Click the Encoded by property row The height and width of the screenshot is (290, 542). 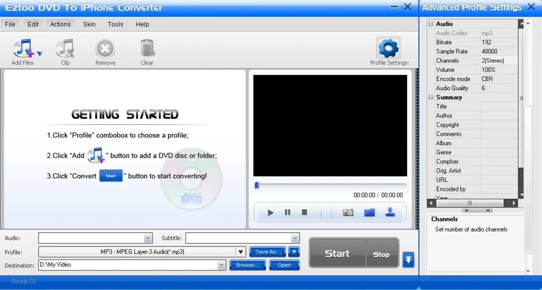click(x=476, y=189)
